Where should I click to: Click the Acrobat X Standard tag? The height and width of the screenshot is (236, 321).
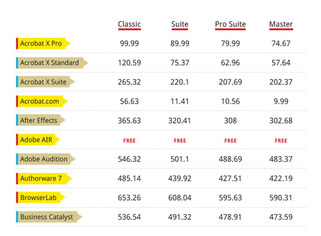[x=52, y=63]
